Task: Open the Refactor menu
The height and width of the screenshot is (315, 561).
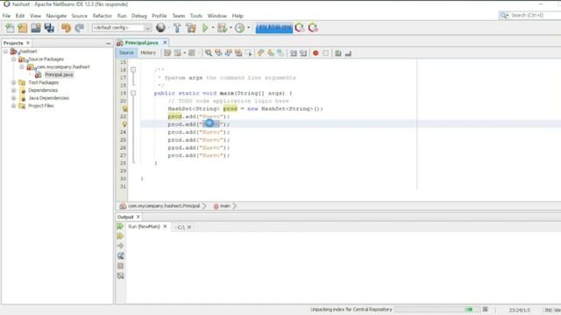Action: coord(102,16)
